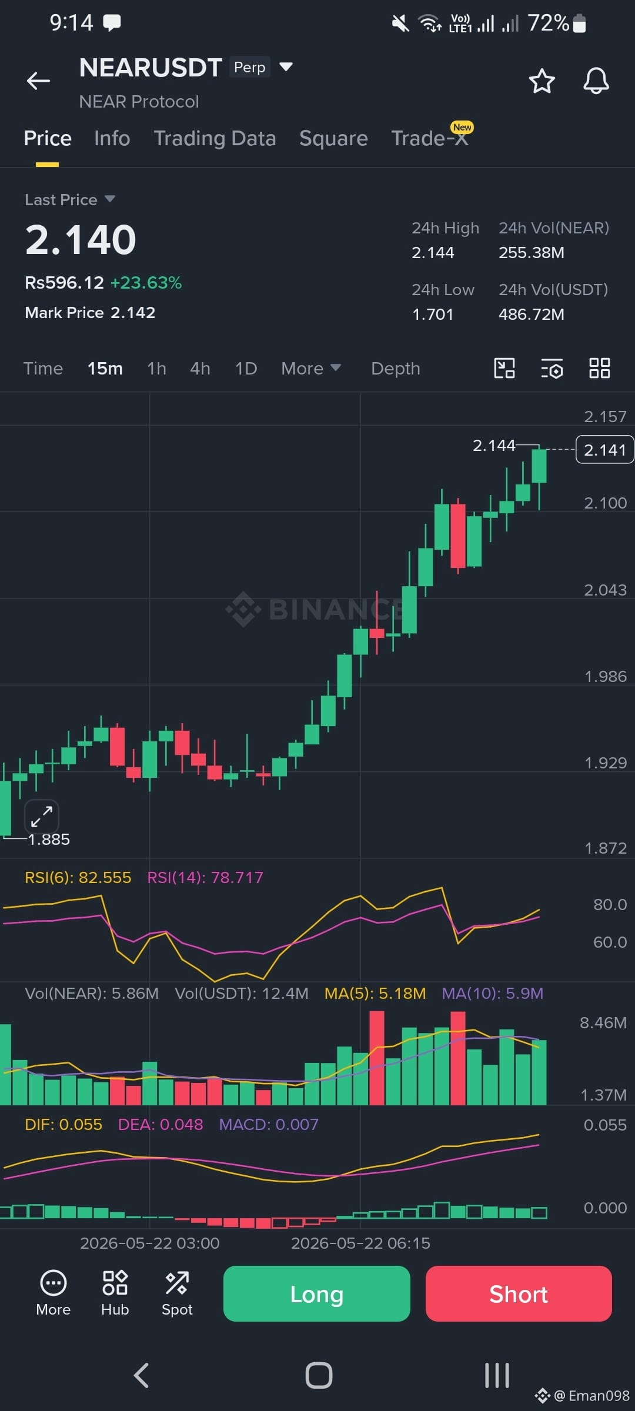The width and height of the screenshot is (635, 1411).
Task: Tap MACD: 0.007 label
Action: [x=269, y=1125]
